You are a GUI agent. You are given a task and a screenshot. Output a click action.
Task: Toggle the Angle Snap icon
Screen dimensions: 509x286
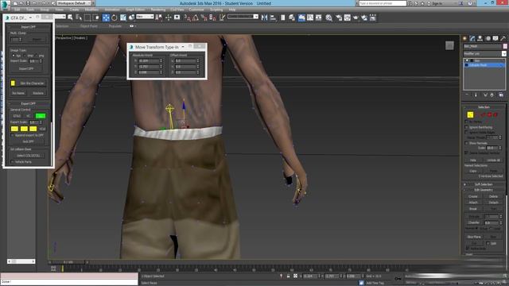[196, 17]
